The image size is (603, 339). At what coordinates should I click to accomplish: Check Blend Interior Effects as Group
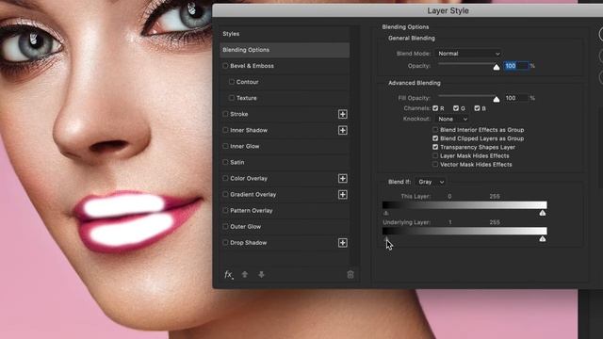[x=435, y=130]
